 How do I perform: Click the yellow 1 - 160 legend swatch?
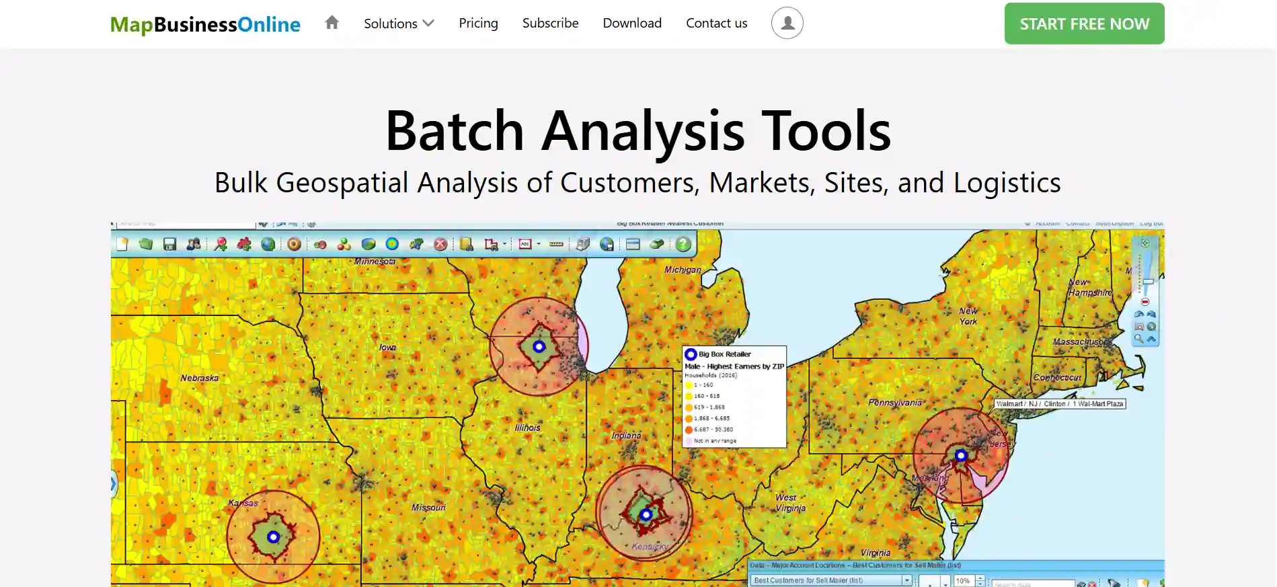point(689,385)
